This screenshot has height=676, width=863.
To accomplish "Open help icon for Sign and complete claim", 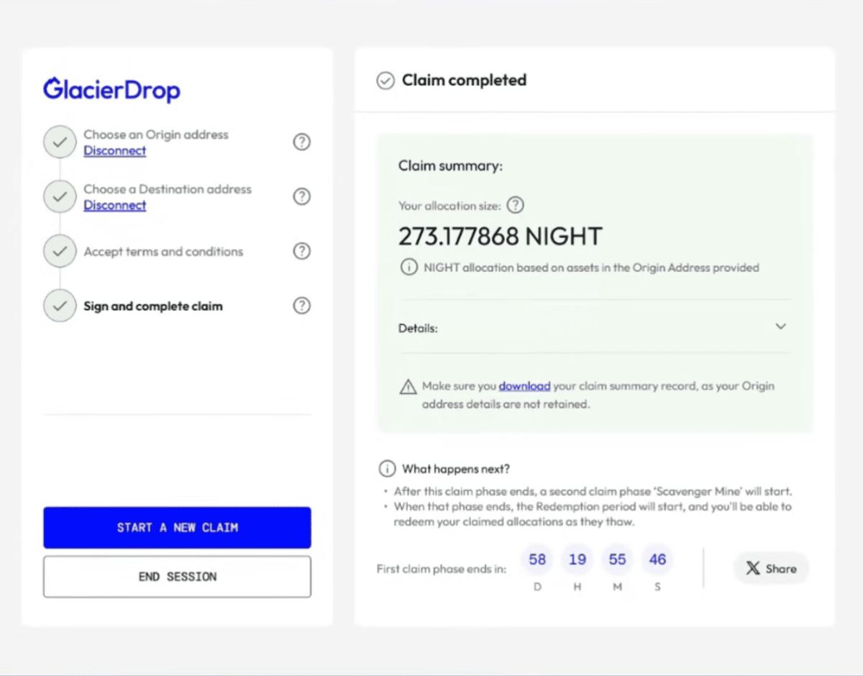I will pos(302,306).
